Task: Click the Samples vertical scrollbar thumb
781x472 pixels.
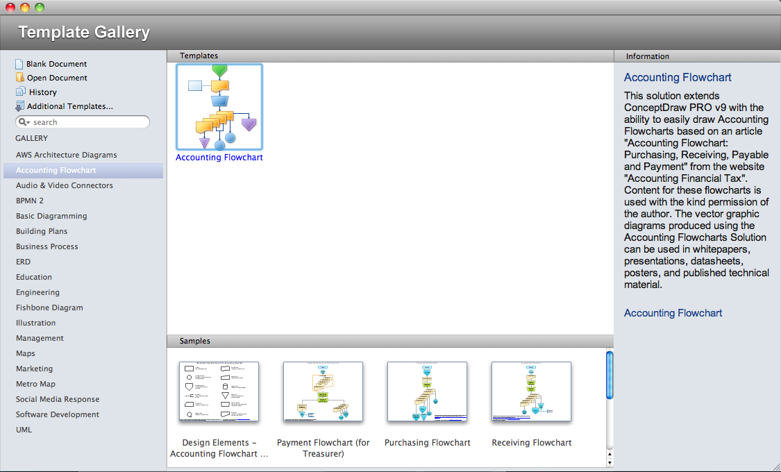Action: click(x=610, y=375)
